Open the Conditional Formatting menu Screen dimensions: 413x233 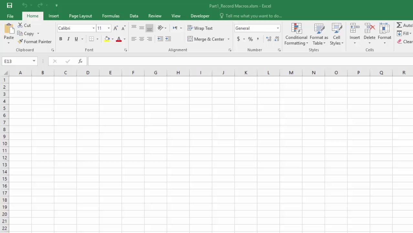296,34
